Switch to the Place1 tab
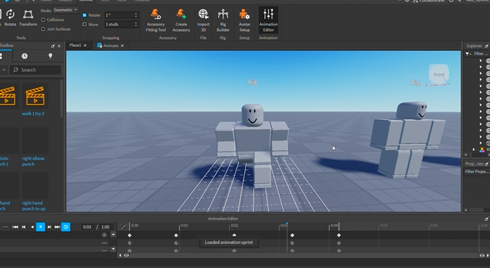This screenshot has width=490, height=268. click(x=75, y=45)
